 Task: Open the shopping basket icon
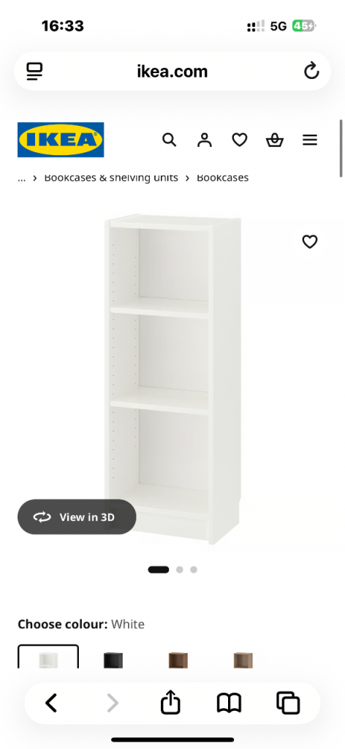(x=275, y=140)
